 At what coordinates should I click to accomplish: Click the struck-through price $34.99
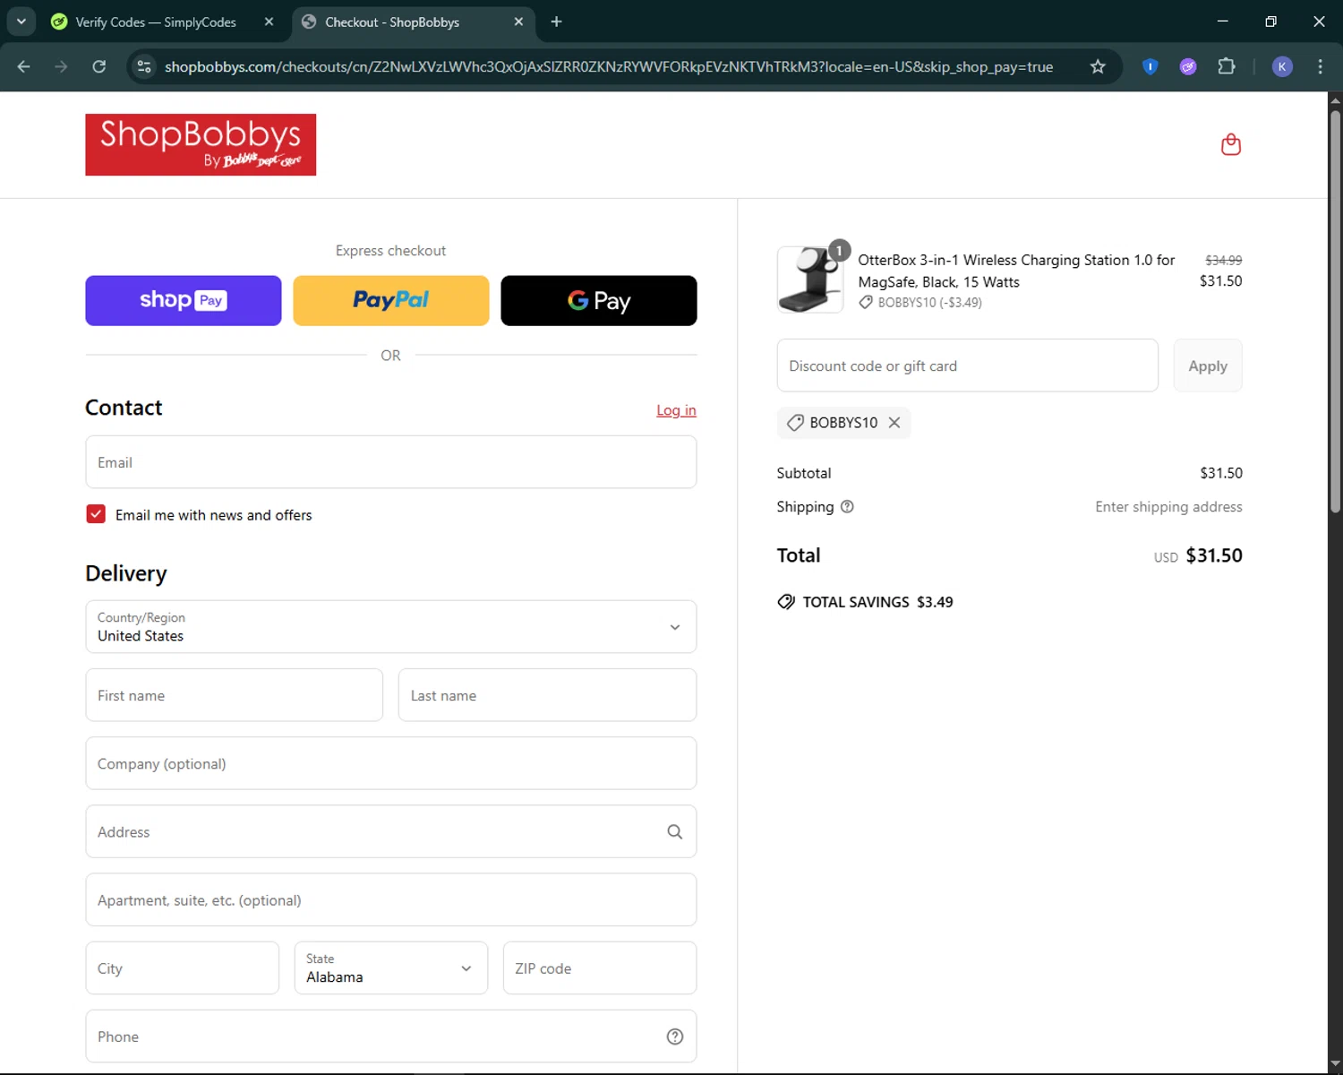point(1223,260)
